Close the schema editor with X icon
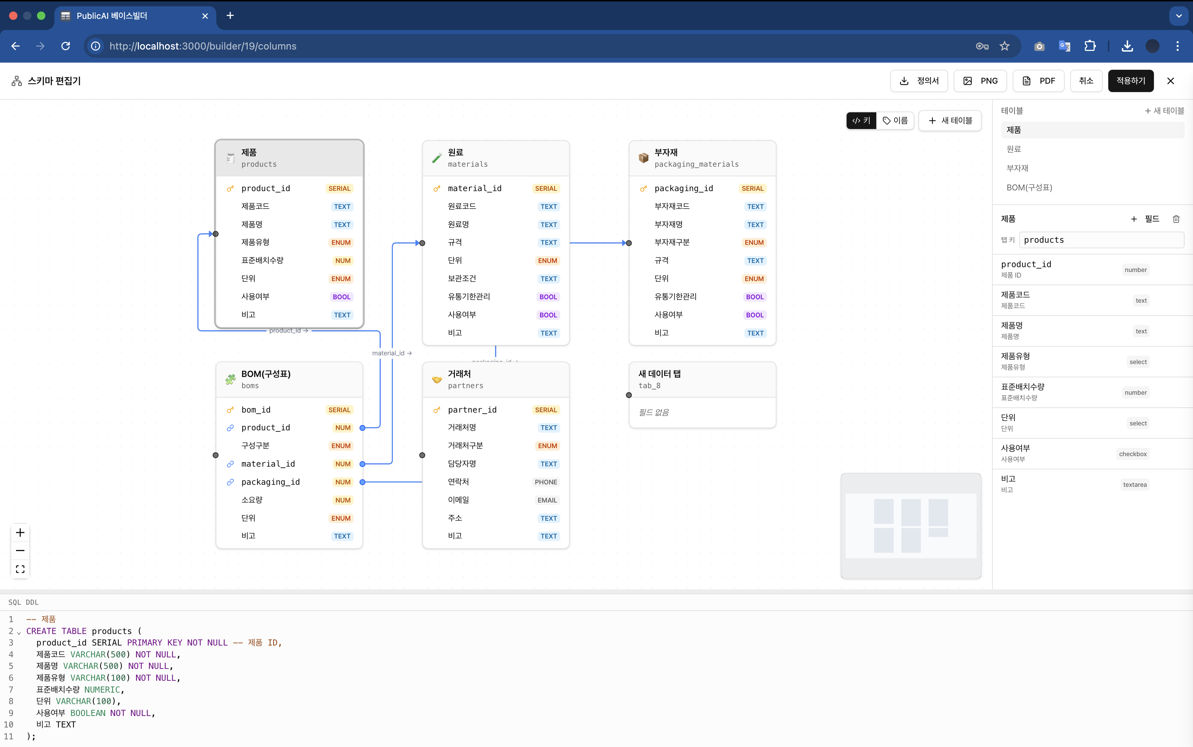 tap(1170, 81)
